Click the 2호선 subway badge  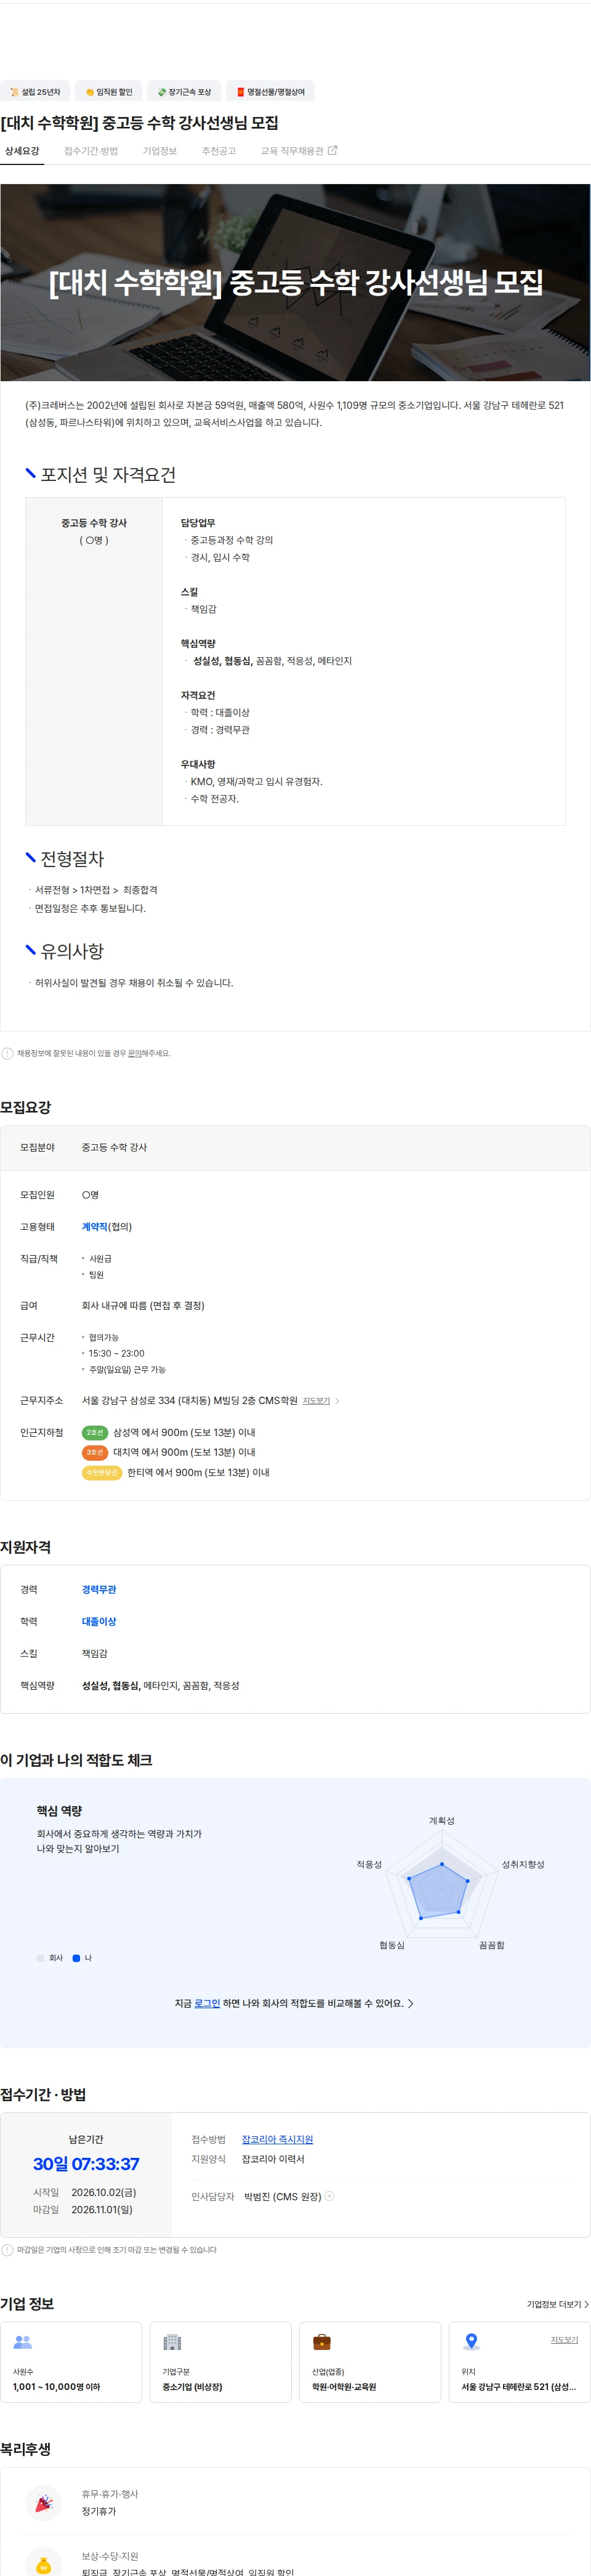(x=95, y=1433)
